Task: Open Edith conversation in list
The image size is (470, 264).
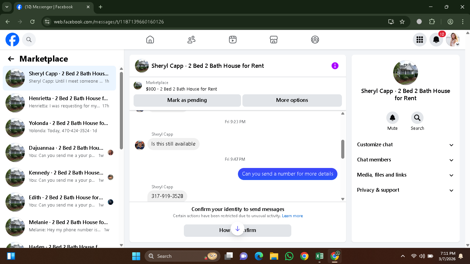Action: click(x=60, y=202)
